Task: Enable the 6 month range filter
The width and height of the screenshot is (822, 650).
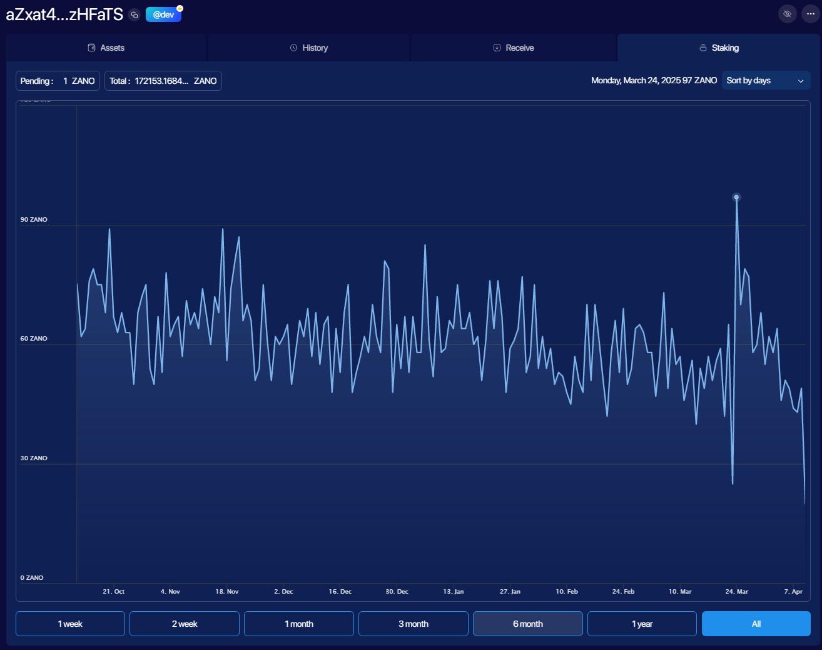Action: tap(527, 624)
